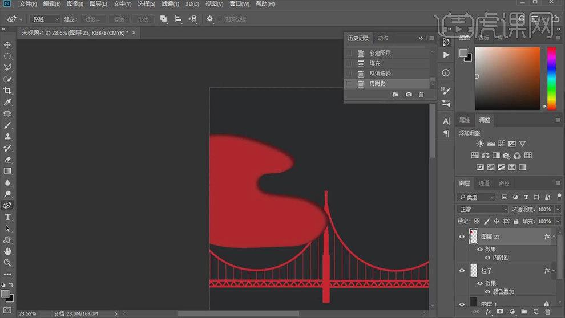Select the Eyedropper tool
565x318 pixels.
tap(7, 102)
